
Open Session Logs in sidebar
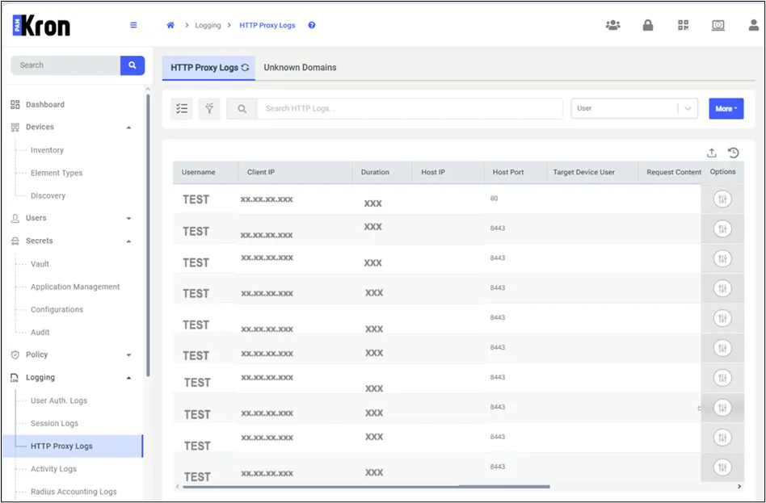tap(54, 423)
